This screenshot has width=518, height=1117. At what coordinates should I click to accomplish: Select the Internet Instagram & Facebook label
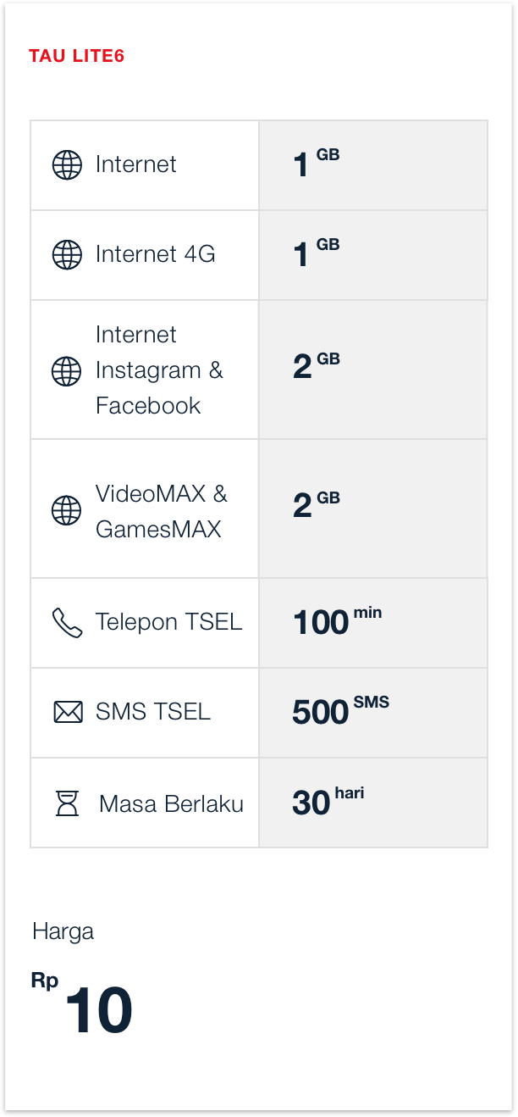coord(158,370)
